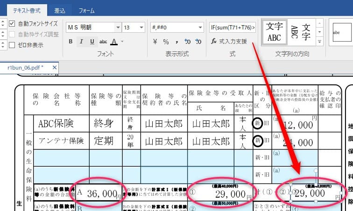Open the フォーム ribbon tab
Screen dimensions: 353x211
[x=86, y=10]
